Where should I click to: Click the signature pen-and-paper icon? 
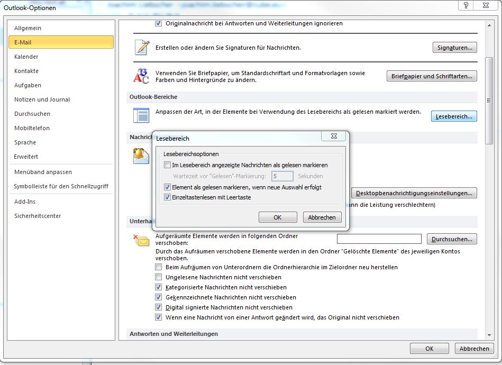[x=142, y=48]
